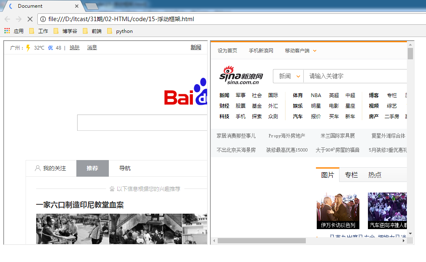
Task: Open 汽车逆向冲撞人群 photo
Action: [x=387, y=211]
